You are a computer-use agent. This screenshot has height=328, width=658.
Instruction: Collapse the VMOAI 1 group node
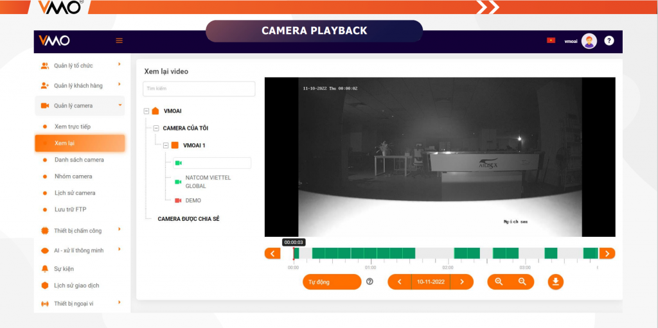pyautogui.click(x=166, y=146)
